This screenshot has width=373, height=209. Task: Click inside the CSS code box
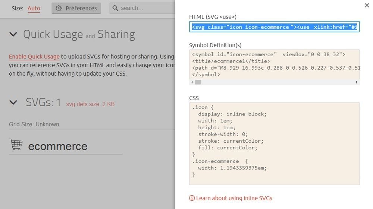pyautogui.click(x=274, y=144)
